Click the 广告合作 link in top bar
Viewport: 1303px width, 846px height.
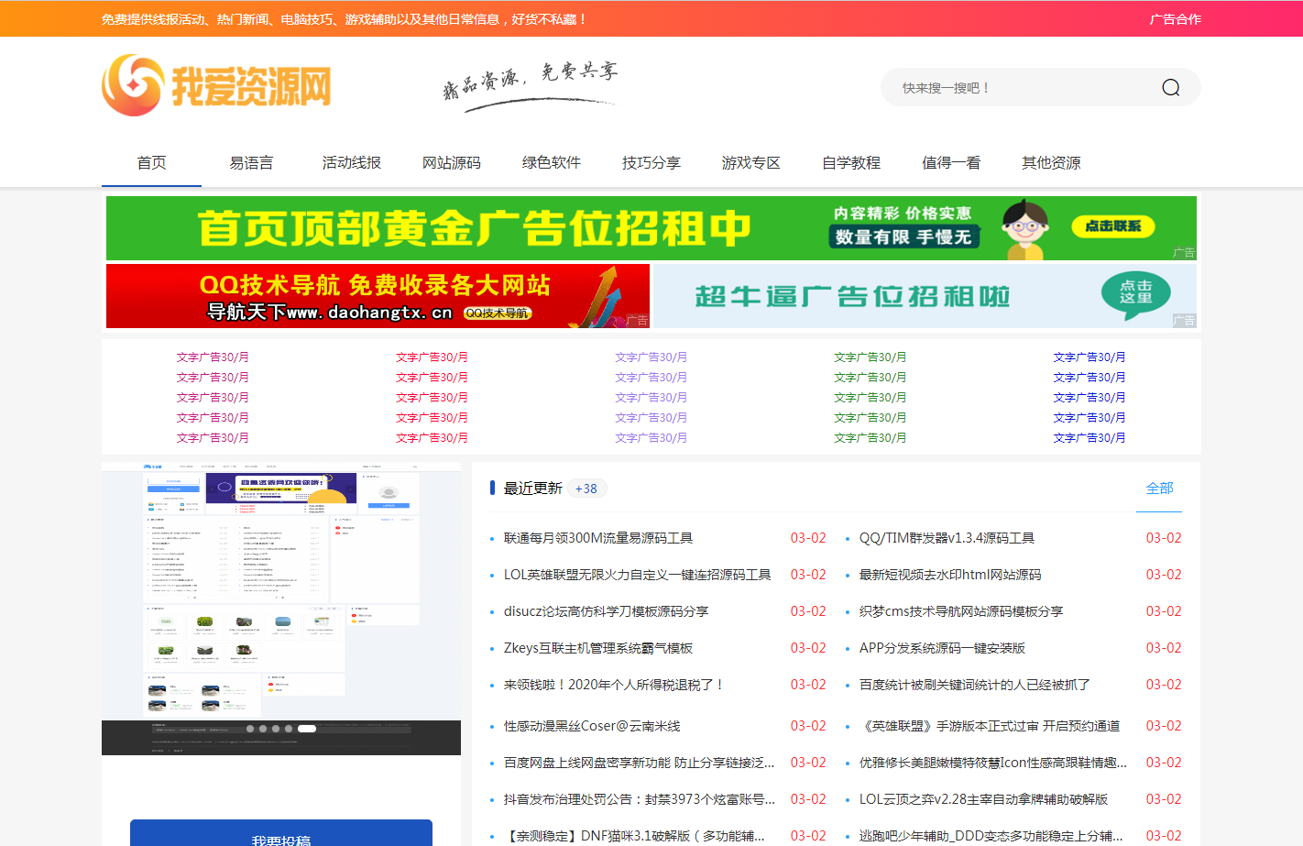coord(1175,19)
